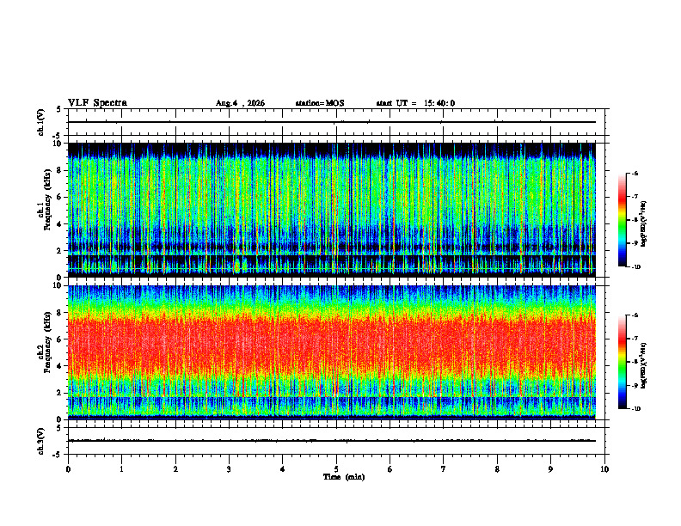The image size is (681, 526).
Task: Click the ch.1 spectrogram color scale bar
Action: pos(623,220)
